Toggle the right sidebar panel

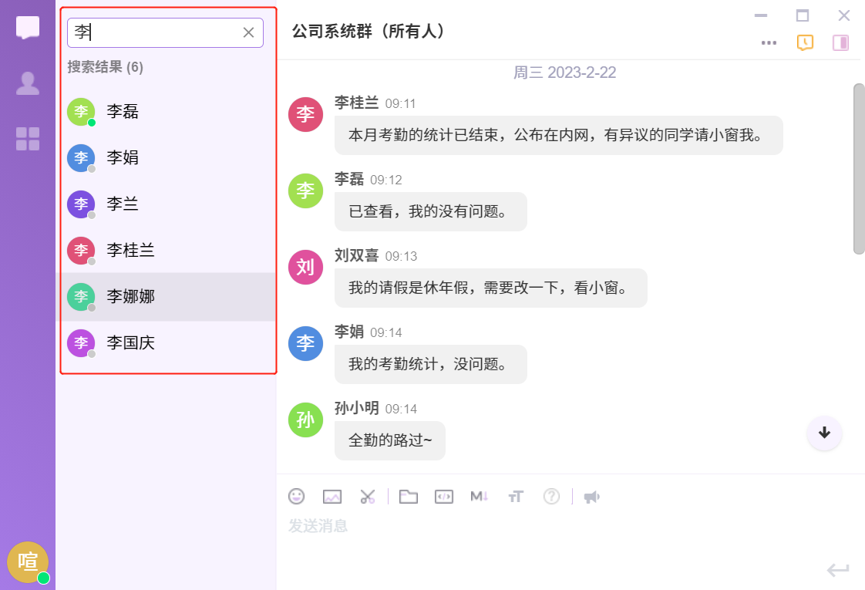pos(840,42)
